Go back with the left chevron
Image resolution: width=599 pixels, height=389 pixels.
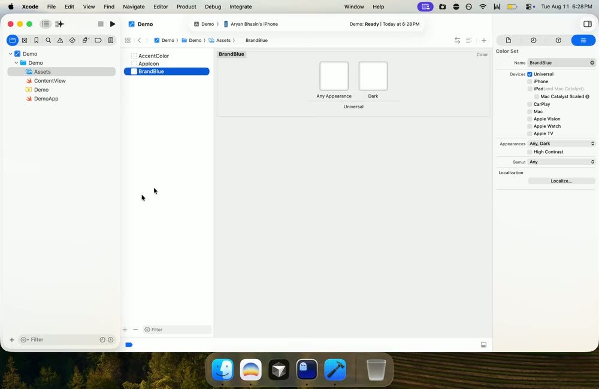139,40
